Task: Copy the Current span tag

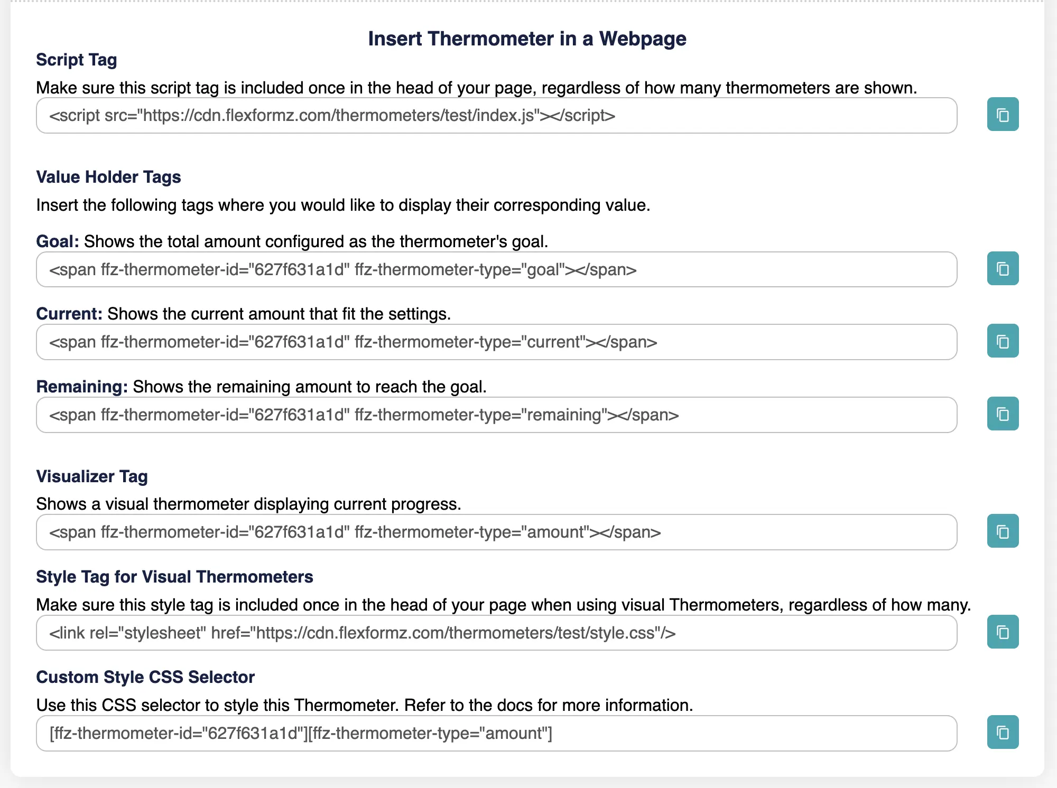Action: click(x=1003, y=341)
